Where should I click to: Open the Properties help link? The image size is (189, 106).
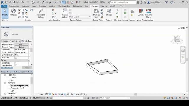(x=7, y=67)
